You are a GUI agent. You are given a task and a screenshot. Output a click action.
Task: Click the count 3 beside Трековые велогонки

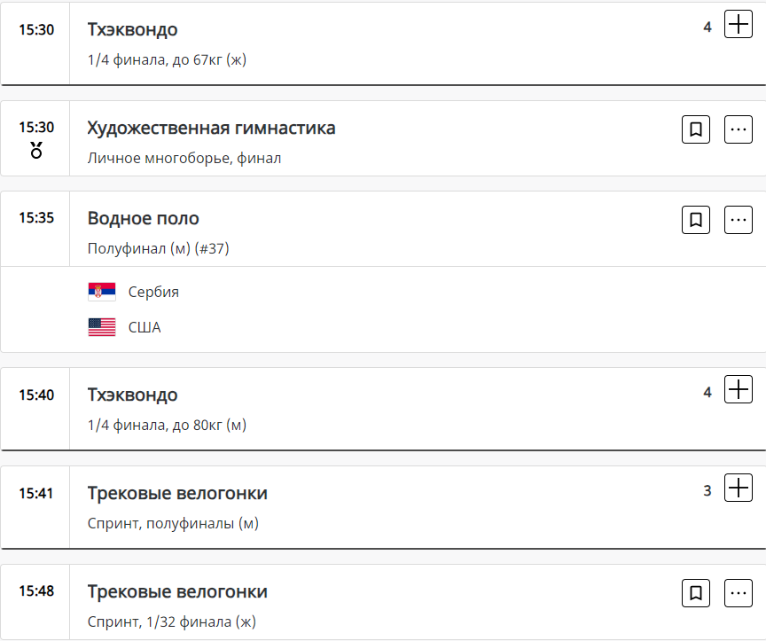coord(707,489)
